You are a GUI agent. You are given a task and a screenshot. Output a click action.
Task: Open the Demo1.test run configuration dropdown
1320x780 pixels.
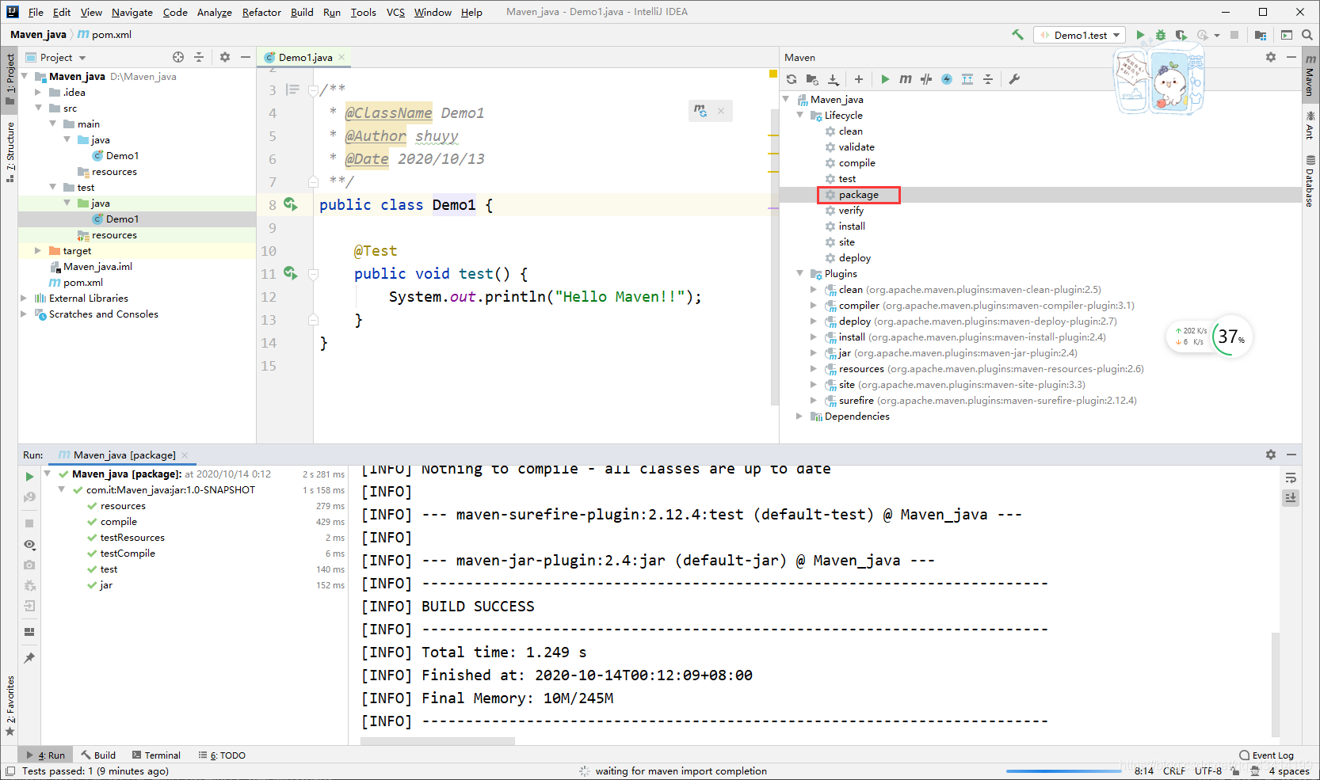pyautogui.click(x=1081, y=35)
